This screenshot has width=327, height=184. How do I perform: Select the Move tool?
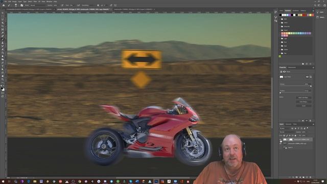pos(3,13)
